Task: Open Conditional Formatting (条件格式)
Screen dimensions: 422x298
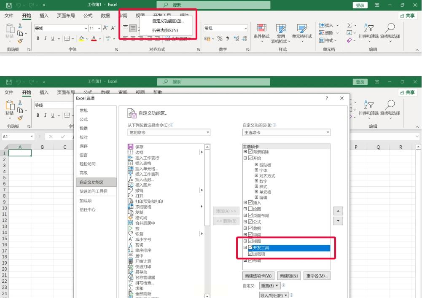Action: pyautogui.click(x=261, y=33)
